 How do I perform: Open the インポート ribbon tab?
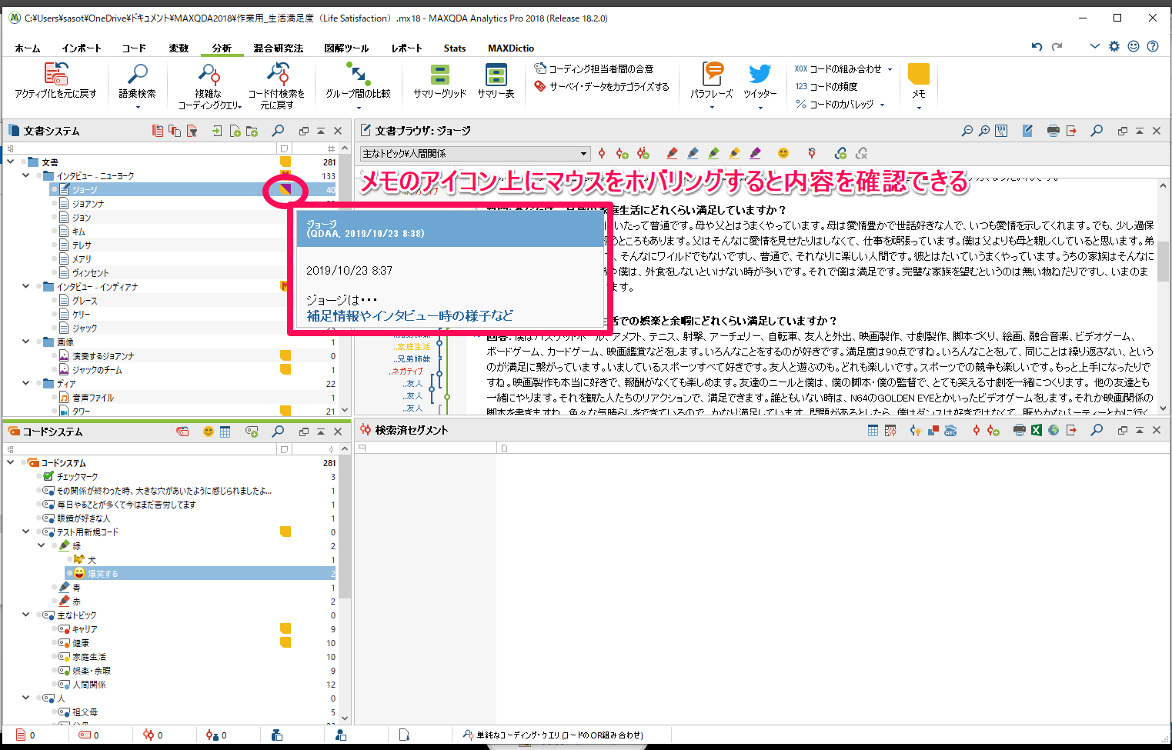(82, 48)
